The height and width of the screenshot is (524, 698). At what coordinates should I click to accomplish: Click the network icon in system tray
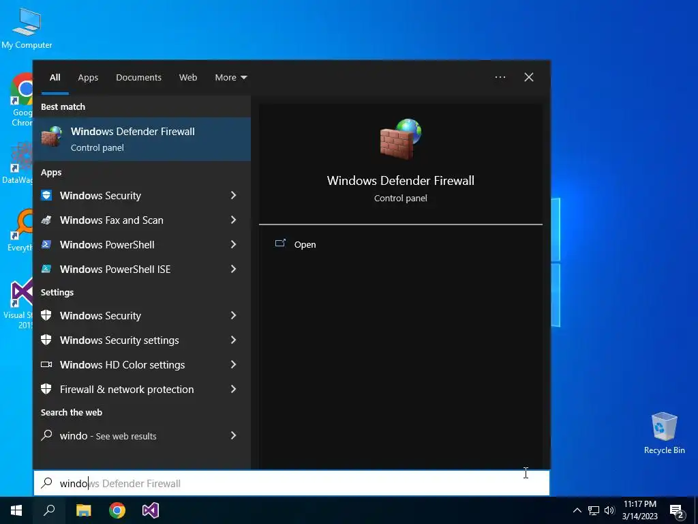[x=594, y=510]
